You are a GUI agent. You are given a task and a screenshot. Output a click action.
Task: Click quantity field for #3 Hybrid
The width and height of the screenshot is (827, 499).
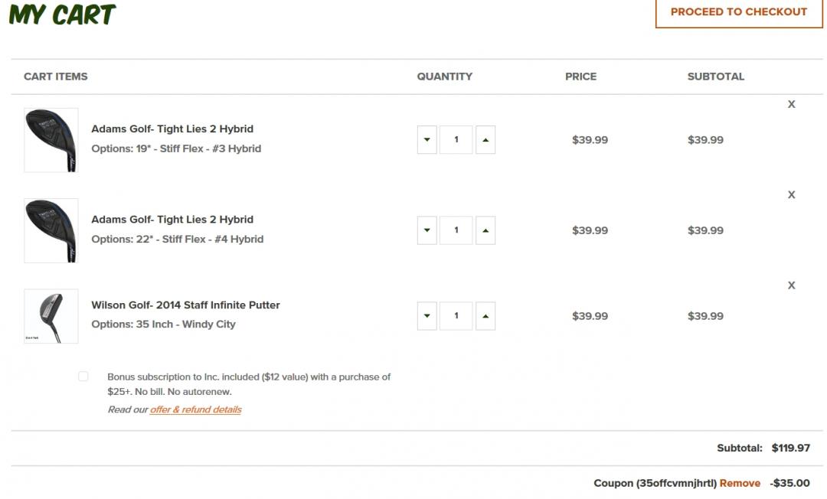[456, 140]
